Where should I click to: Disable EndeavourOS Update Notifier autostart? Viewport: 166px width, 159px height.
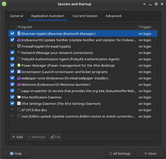coord(12,40)
